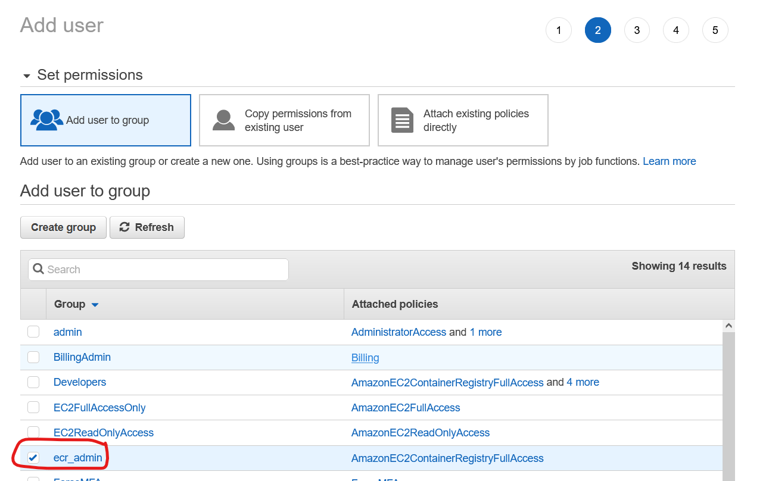The image size is (769, 481).
Task: Show 4 more policies for Developers
Action: tap(583, 382)
